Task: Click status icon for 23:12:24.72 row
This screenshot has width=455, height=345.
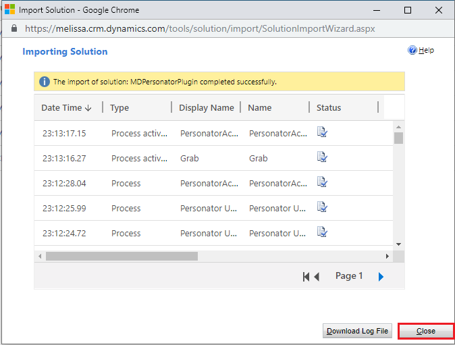Action: click(x=322, y=233)
